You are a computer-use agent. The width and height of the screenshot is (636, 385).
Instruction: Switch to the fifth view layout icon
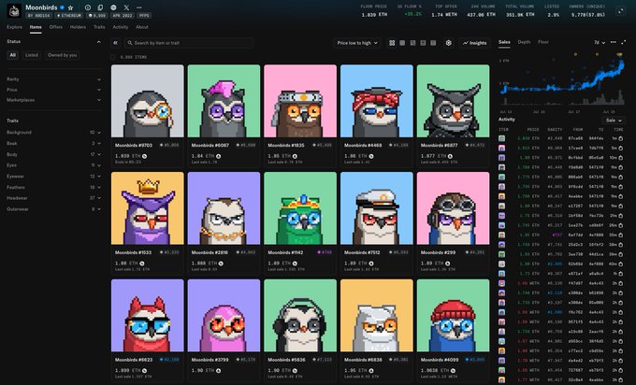click(x=433, y=43)
